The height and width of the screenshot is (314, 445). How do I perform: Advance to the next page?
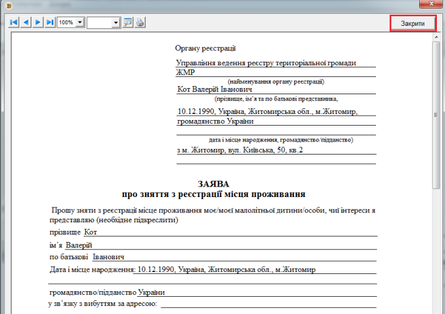pyautogui.click(x=38, y=22)
